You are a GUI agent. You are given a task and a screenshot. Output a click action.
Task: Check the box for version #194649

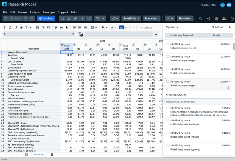click(x=168, y=121)
